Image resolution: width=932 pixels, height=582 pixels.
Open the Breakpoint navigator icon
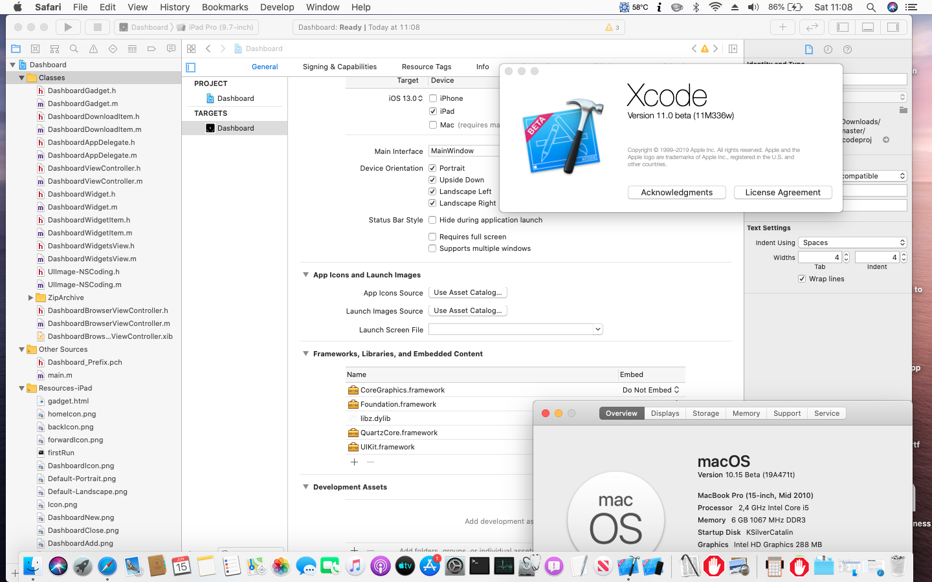click(151, 48)
